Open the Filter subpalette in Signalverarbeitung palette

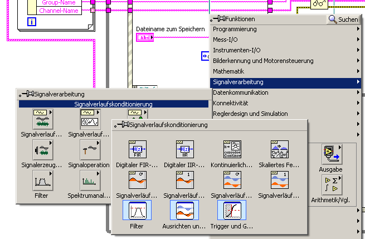click(x=43, y=181)
